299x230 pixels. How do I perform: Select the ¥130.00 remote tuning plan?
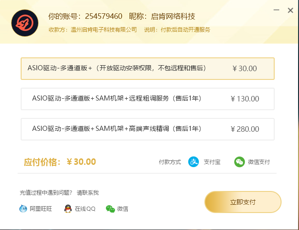tap(147, 99)
